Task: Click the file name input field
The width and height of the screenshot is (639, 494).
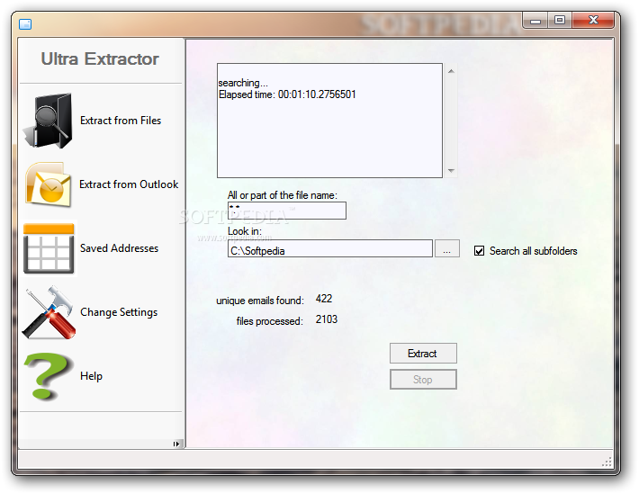Action: point(287,211)
